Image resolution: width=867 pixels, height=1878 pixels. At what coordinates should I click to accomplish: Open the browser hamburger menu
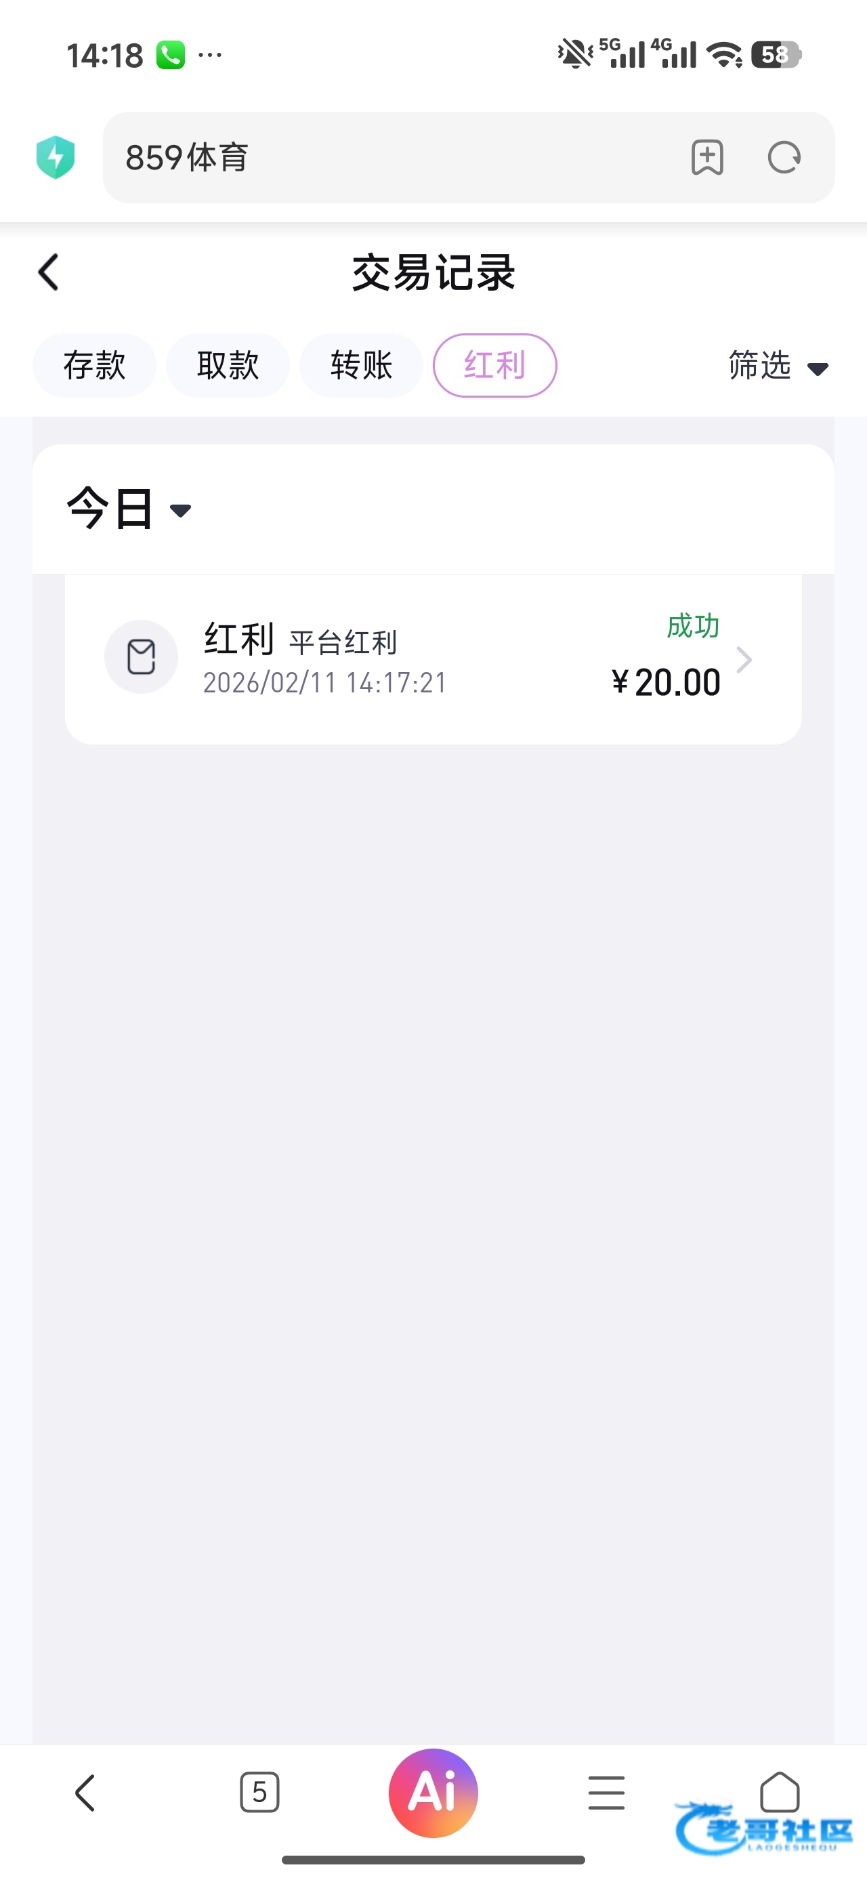point(606,1793)
